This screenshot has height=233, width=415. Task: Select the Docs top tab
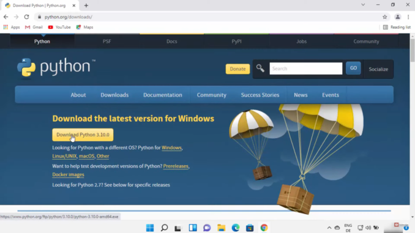[x=172, y=41]
